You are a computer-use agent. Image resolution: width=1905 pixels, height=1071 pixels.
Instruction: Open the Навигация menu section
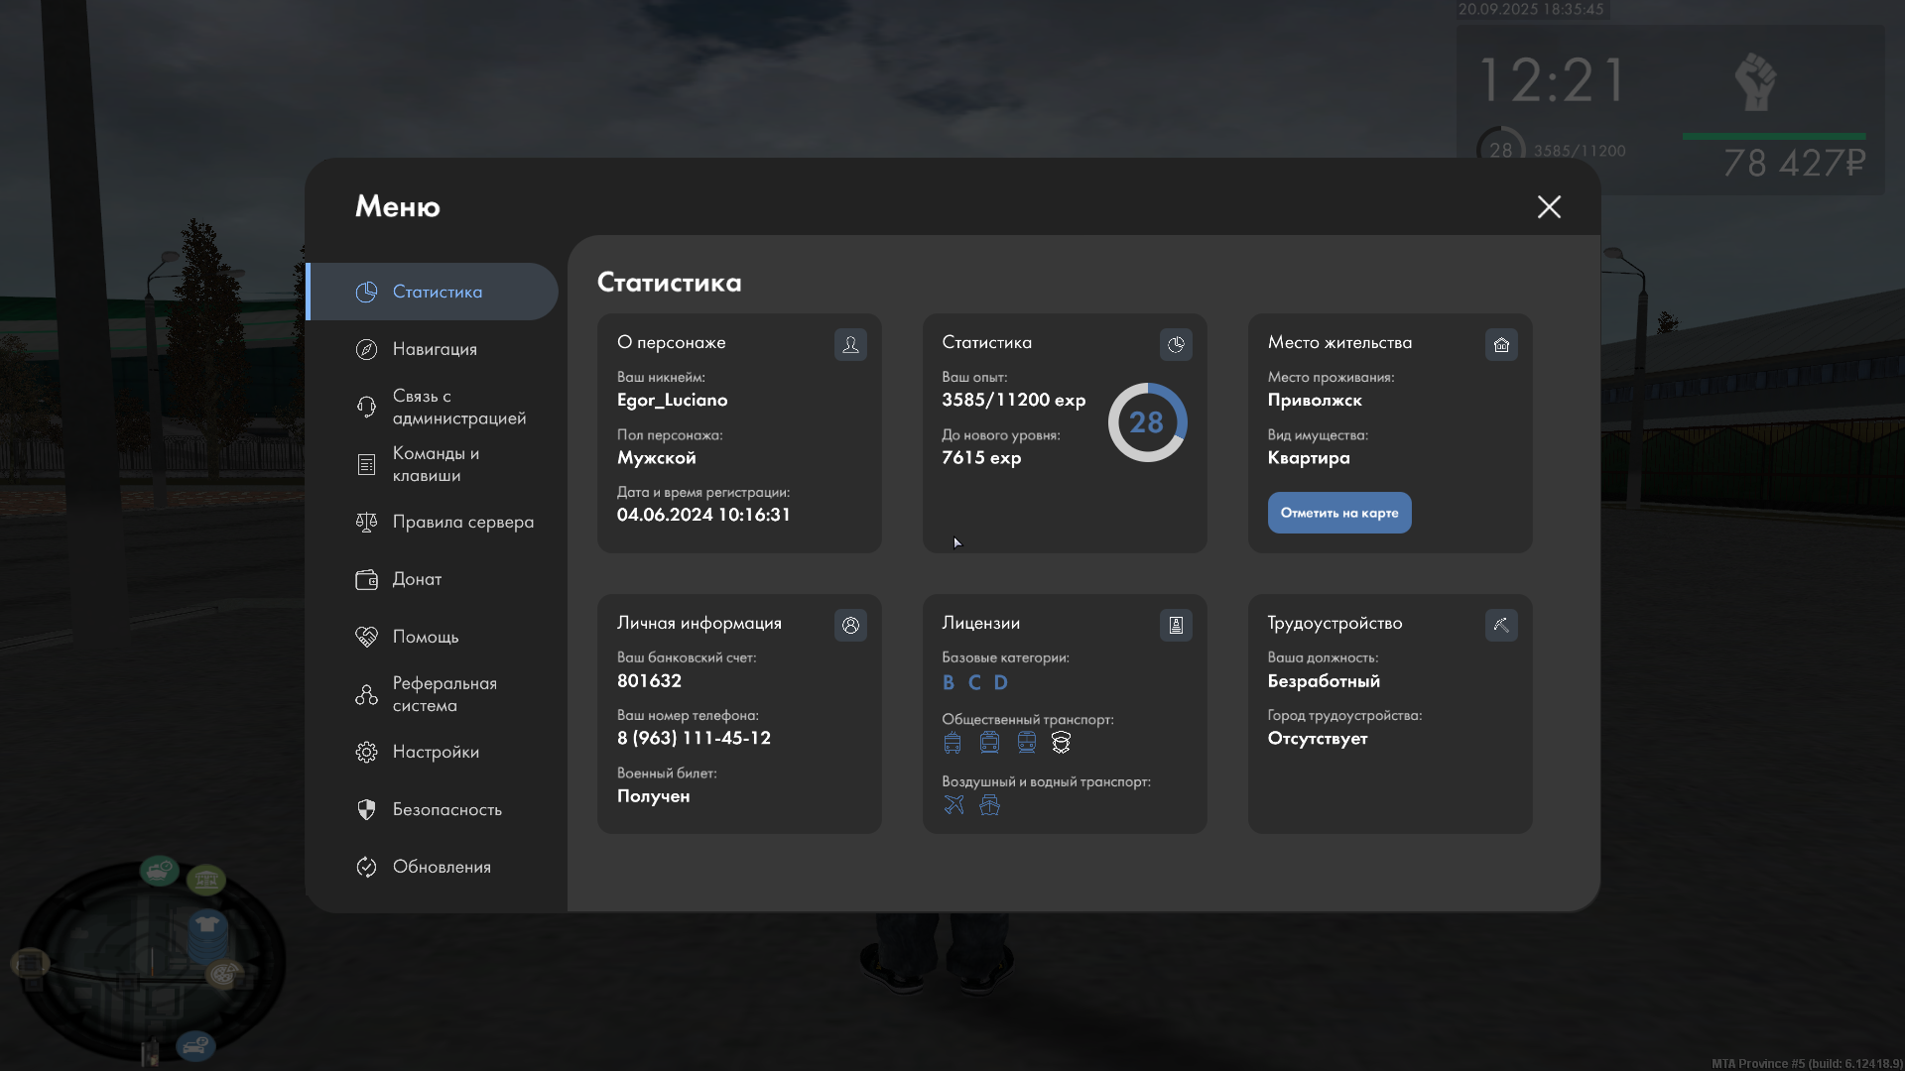[x=435, y=349]
